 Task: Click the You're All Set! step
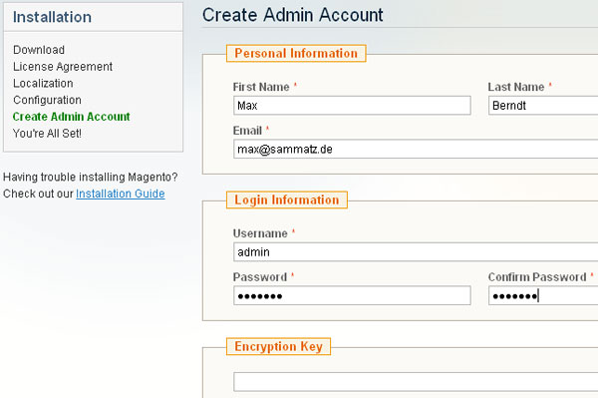point(47,134)
